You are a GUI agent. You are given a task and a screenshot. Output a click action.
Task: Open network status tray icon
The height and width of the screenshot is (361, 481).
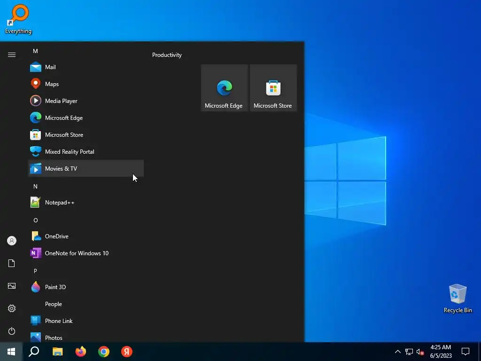409,352
